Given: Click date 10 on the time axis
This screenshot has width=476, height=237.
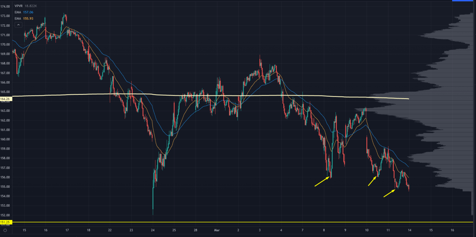Looking at the screenshot, I should pyautogui.click(x=367, y=230).
